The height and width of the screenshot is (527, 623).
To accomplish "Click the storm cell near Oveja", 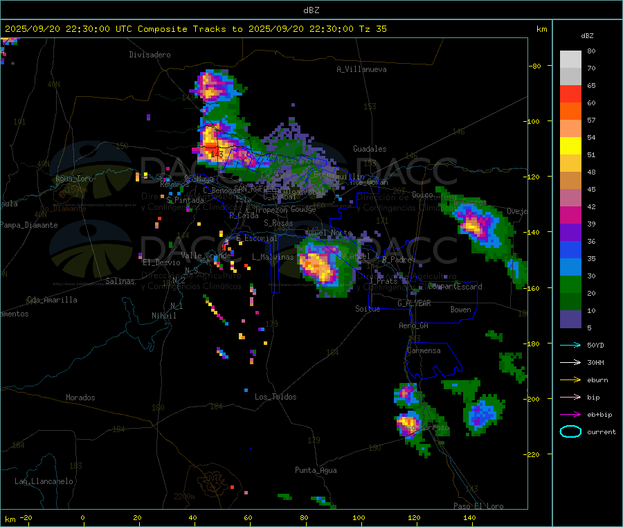I will pos(476,224).
